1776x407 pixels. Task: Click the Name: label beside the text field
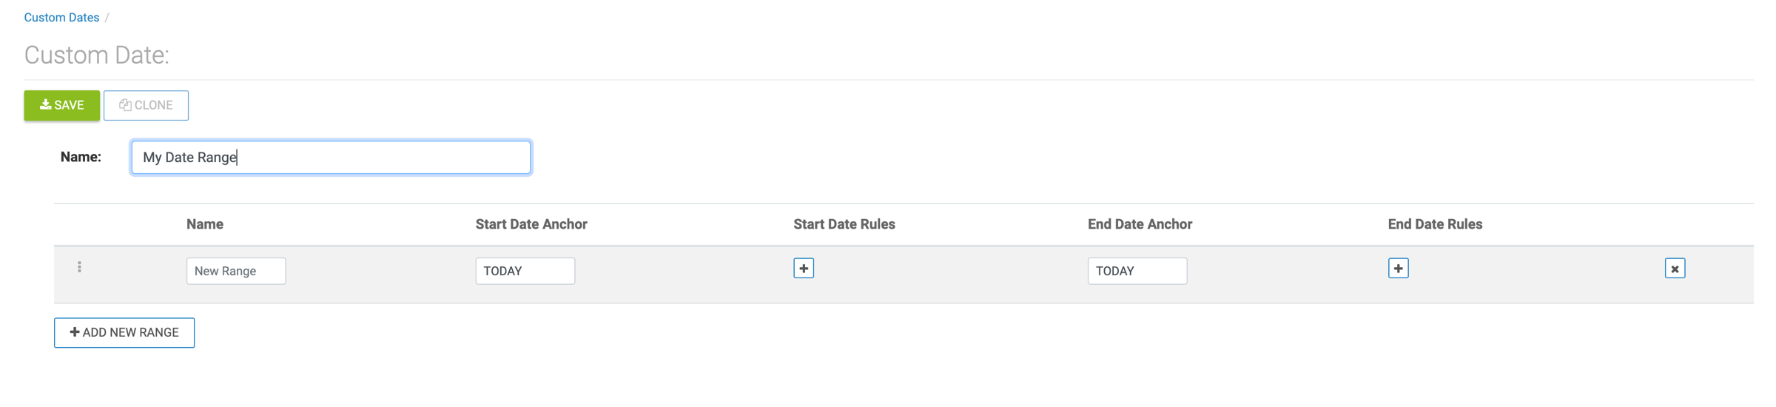point(81,157)
